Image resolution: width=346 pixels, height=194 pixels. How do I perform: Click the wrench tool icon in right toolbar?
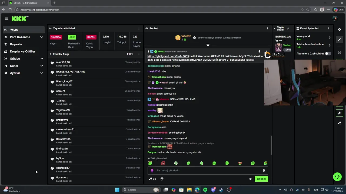[340, 113]
